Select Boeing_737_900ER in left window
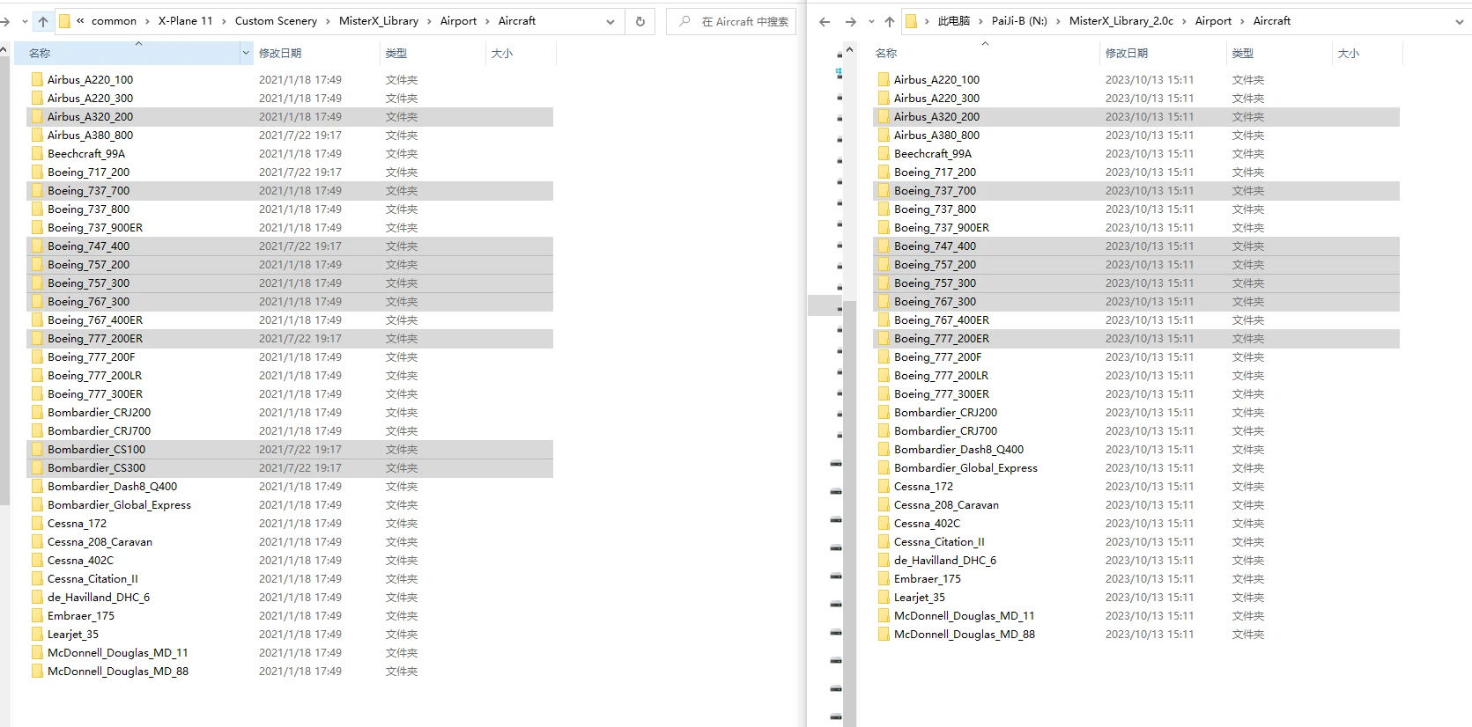The height and width of the screenshot is (727, 1472). [290, 227]
